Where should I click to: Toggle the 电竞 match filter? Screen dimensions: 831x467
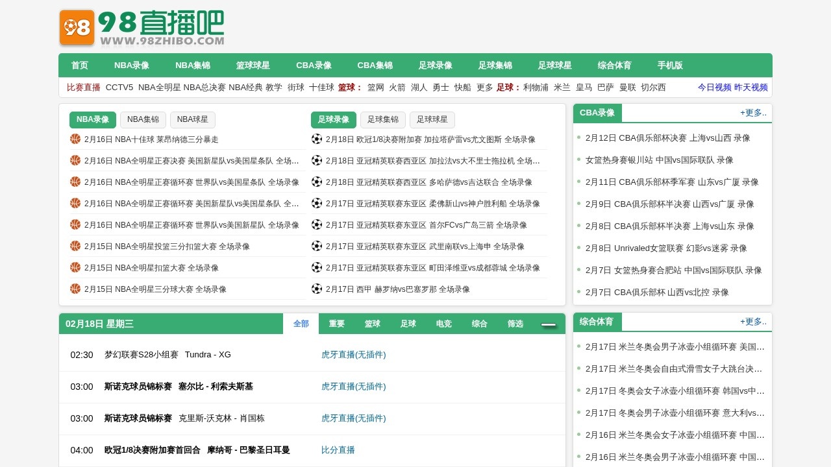[443, 324]
